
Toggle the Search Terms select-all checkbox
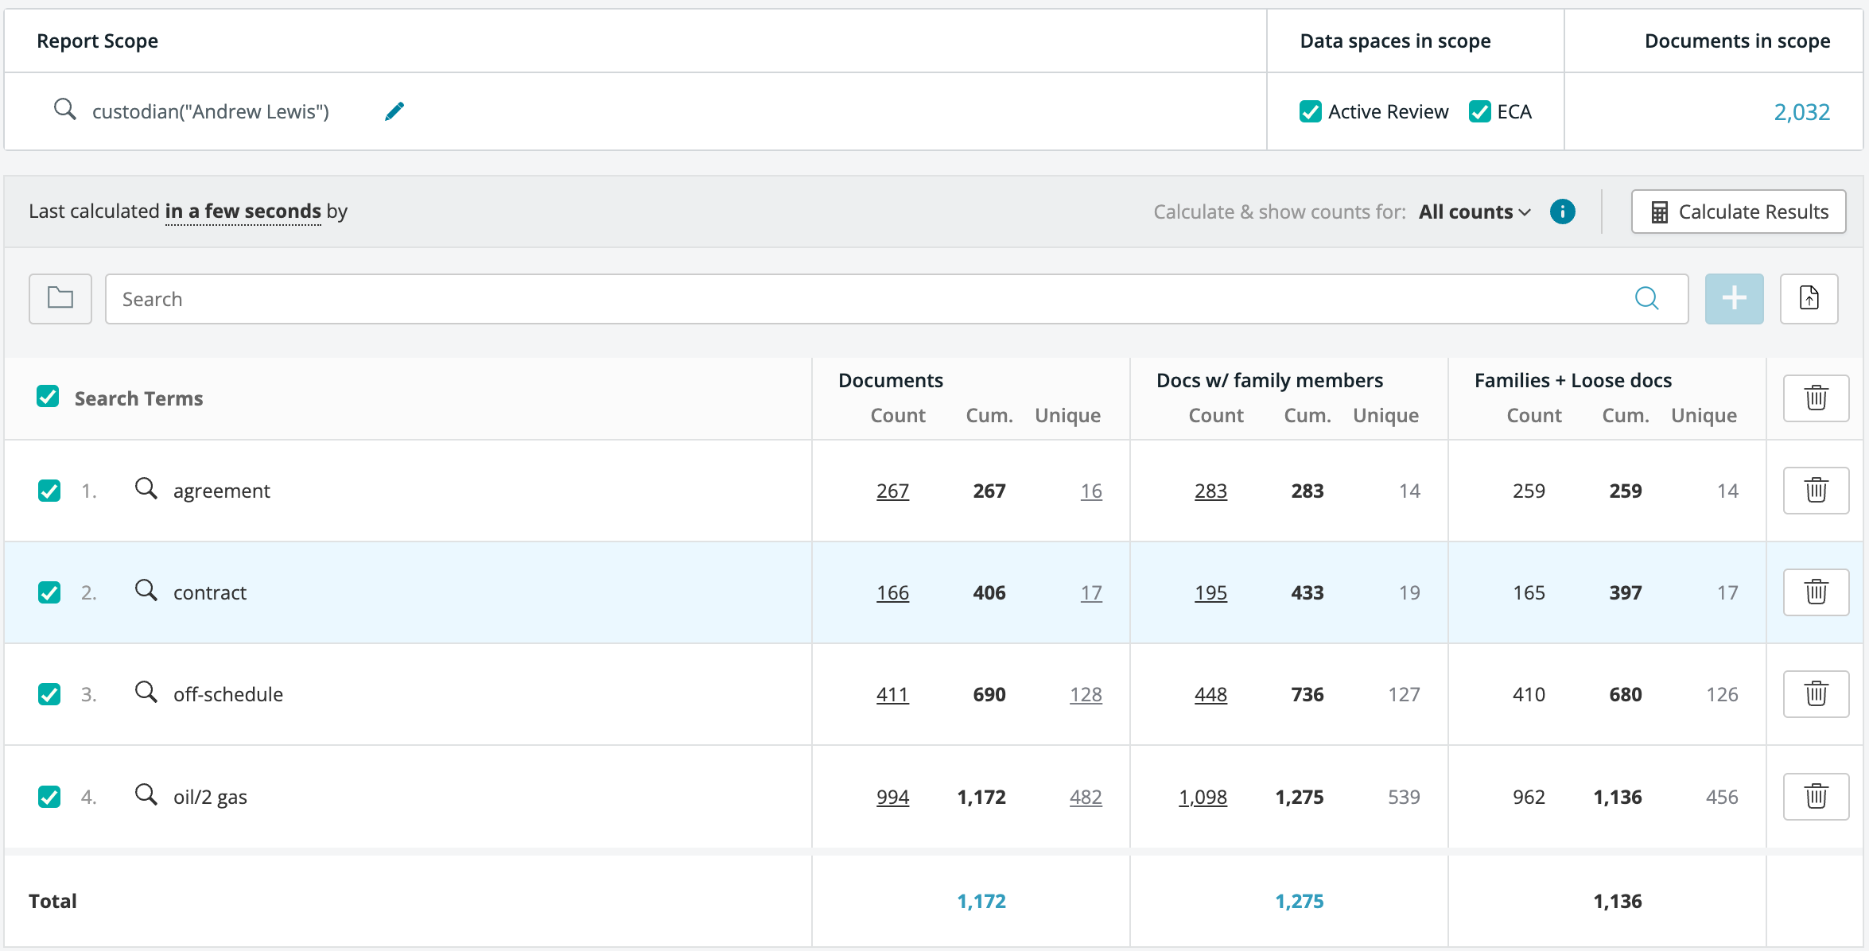(x=48, y=397)
